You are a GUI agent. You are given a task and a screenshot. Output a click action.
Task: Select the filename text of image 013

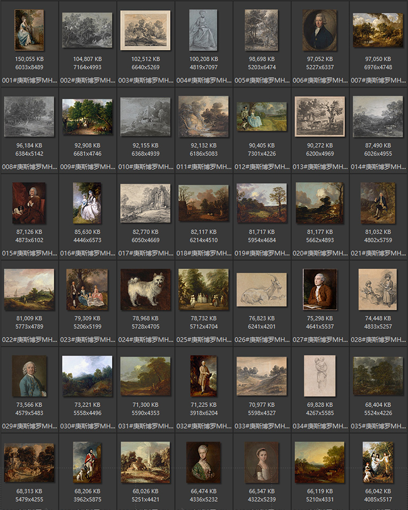pyautogui.click(x=320, y=166)
